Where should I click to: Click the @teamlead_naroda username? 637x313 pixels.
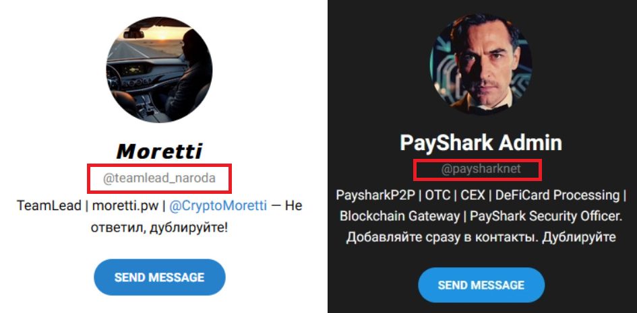click(x=159, y=178)
